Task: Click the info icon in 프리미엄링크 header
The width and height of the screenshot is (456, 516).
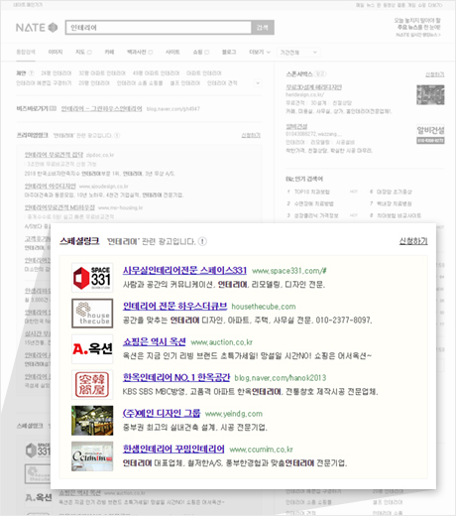Action: click(117, 135)
